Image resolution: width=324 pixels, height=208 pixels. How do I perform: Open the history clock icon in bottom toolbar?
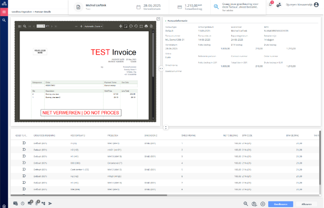(22, 204)
